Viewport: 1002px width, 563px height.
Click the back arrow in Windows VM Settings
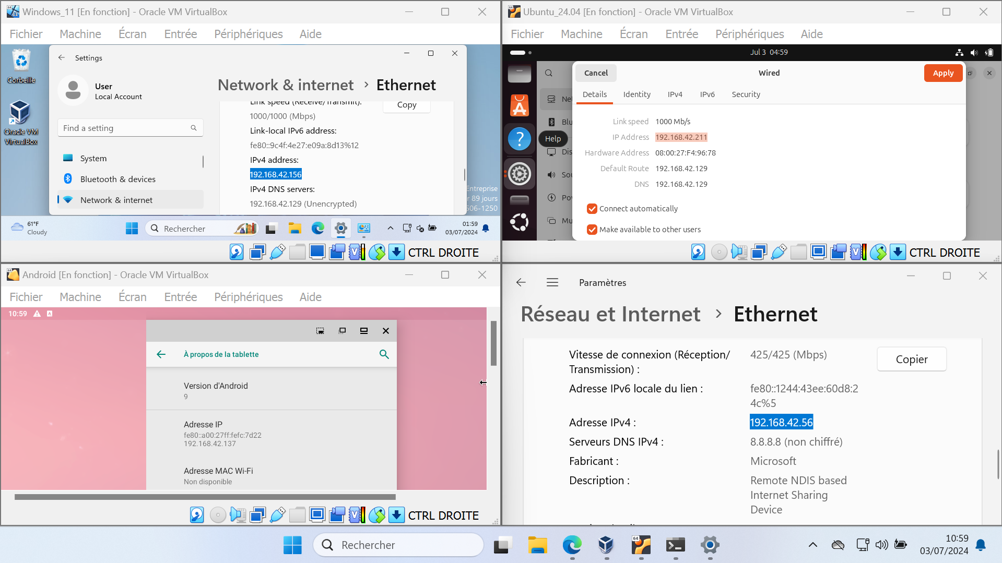click(x=62, y=57)
